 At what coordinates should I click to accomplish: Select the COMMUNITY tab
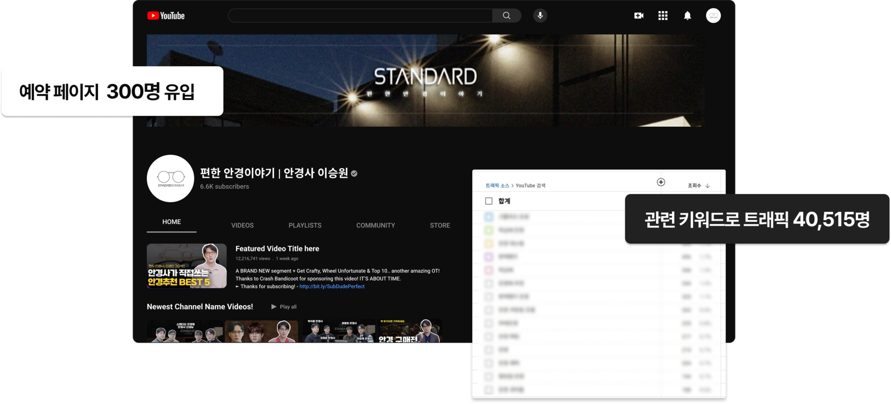click(376, 225)
